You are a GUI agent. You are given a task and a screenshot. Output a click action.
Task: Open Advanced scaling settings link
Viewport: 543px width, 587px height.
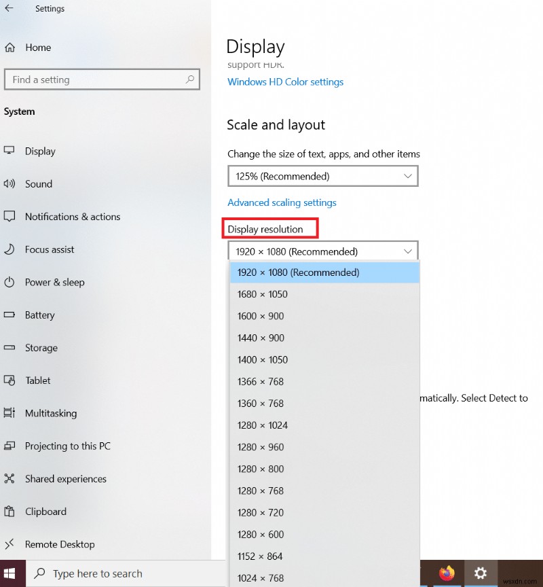(x=282, y=202)
